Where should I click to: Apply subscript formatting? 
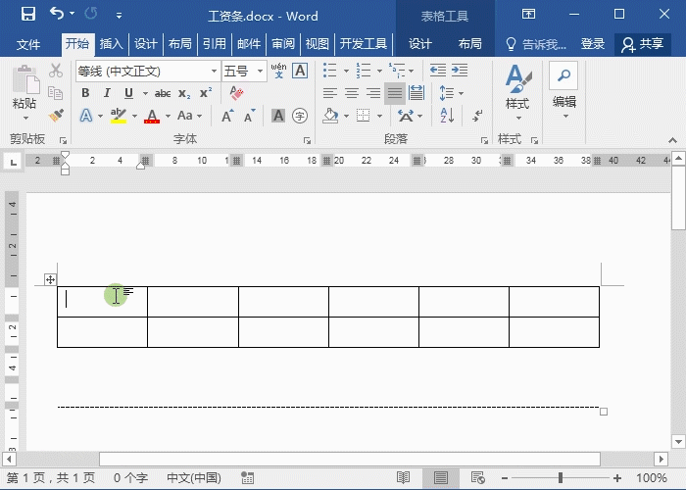tap(184, 93)
